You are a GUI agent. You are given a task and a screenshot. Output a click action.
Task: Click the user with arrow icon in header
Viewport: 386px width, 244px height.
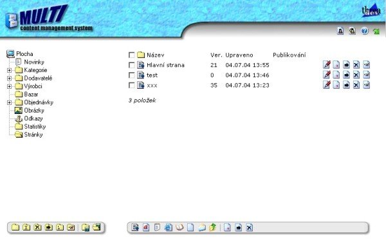point(353,31)
